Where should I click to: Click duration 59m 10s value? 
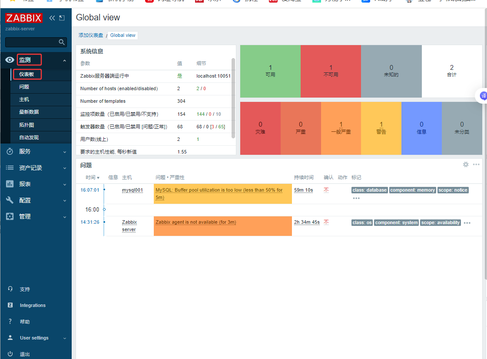tap(303, 190)
